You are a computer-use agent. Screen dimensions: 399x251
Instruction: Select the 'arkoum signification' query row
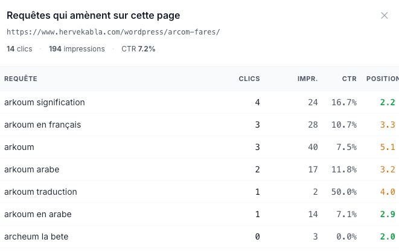point(199,102)
